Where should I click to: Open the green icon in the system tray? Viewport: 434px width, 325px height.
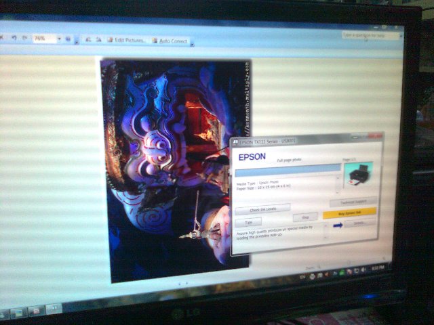[342, 272]
